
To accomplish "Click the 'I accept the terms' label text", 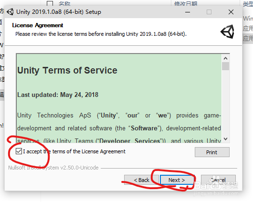I will (74, 151).
